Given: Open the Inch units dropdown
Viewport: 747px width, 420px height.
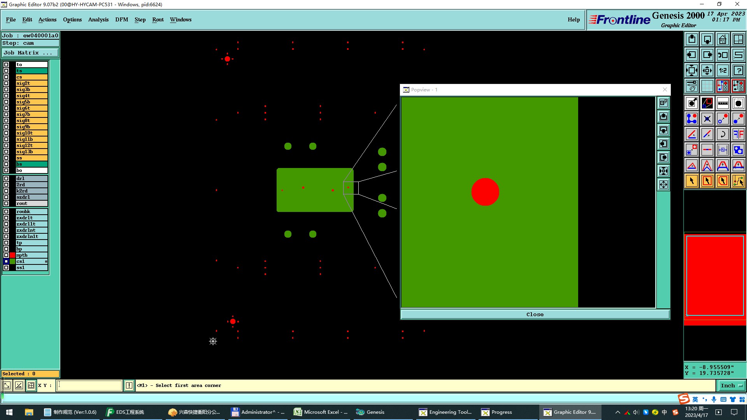Looking at the screenshot, I should [731, 385].
